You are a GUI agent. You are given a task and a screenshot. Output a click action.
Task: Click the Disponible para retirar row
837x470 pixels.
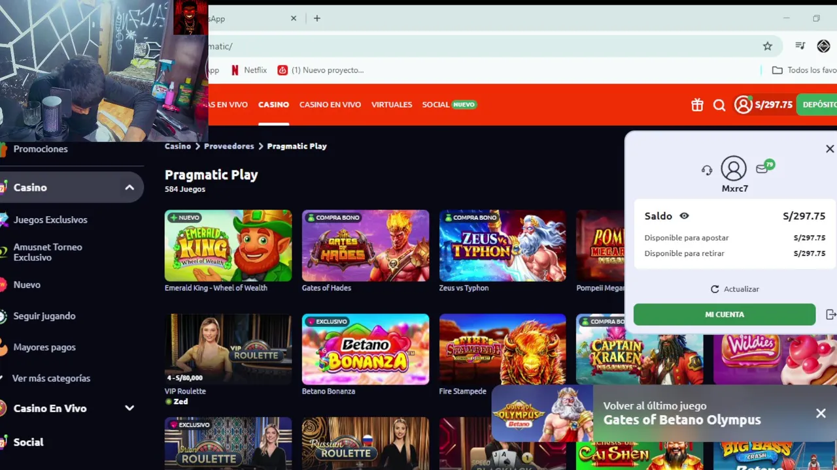(x=734, y=253)
